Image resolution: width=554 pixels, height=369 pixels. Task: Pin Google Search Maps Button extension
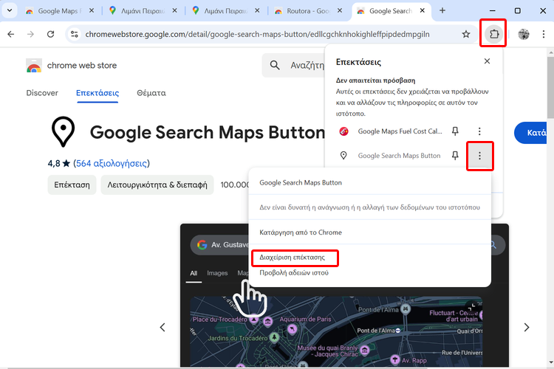pos(455,156)
